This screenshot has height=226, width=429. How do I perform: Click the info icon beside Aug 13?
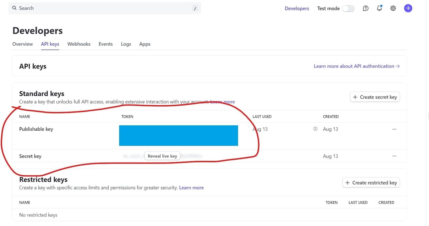click(x=315, y=129)
